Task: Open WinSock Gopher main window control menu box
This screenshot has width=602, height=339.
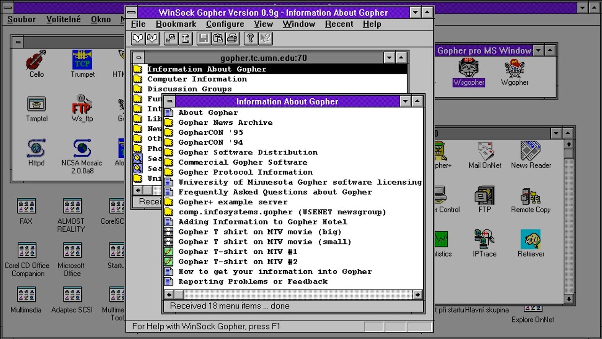Action: pyautogui.click(x=132, y=13)
